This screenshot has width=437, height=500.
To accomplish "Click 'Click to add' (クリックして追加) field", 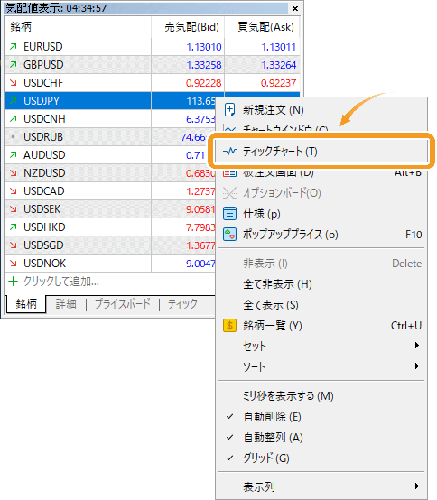I will click(61, 281).
